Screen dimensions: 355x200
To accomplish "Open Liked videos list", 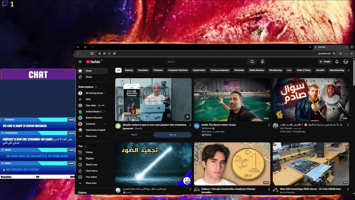I will pos(92,171).
